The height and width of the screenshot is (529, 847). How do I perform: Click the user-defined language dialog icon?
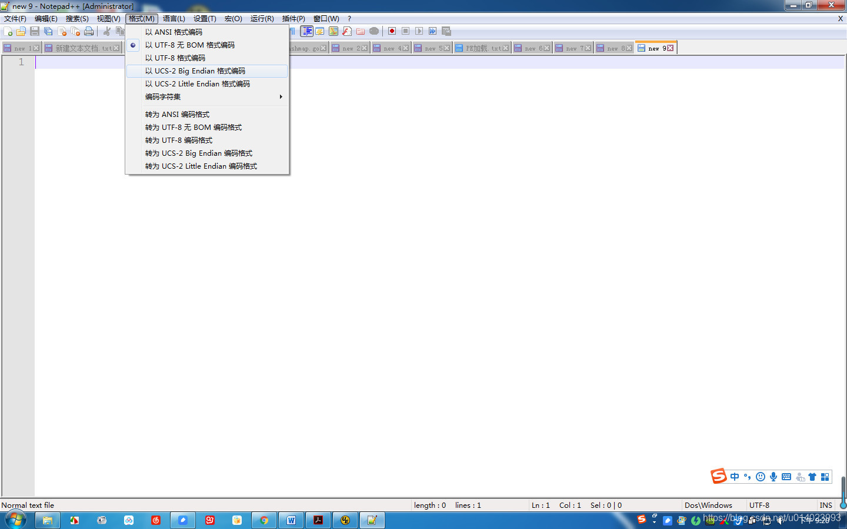pyautogui.click(x=320, y=31)
